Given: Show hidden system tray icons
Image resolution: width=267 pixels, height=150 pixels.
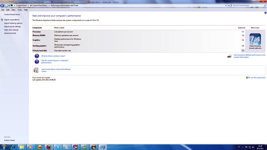Looking at the screenshot, I should [x=242, y=147].
